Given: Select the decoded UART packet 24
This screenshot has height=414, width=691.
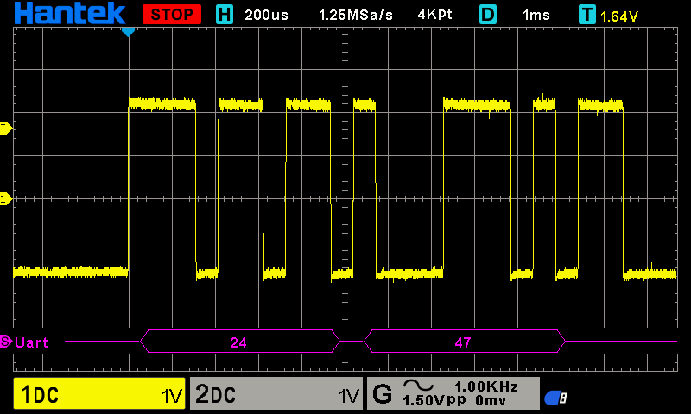Looking at the screenshot, I should (240, 342).
